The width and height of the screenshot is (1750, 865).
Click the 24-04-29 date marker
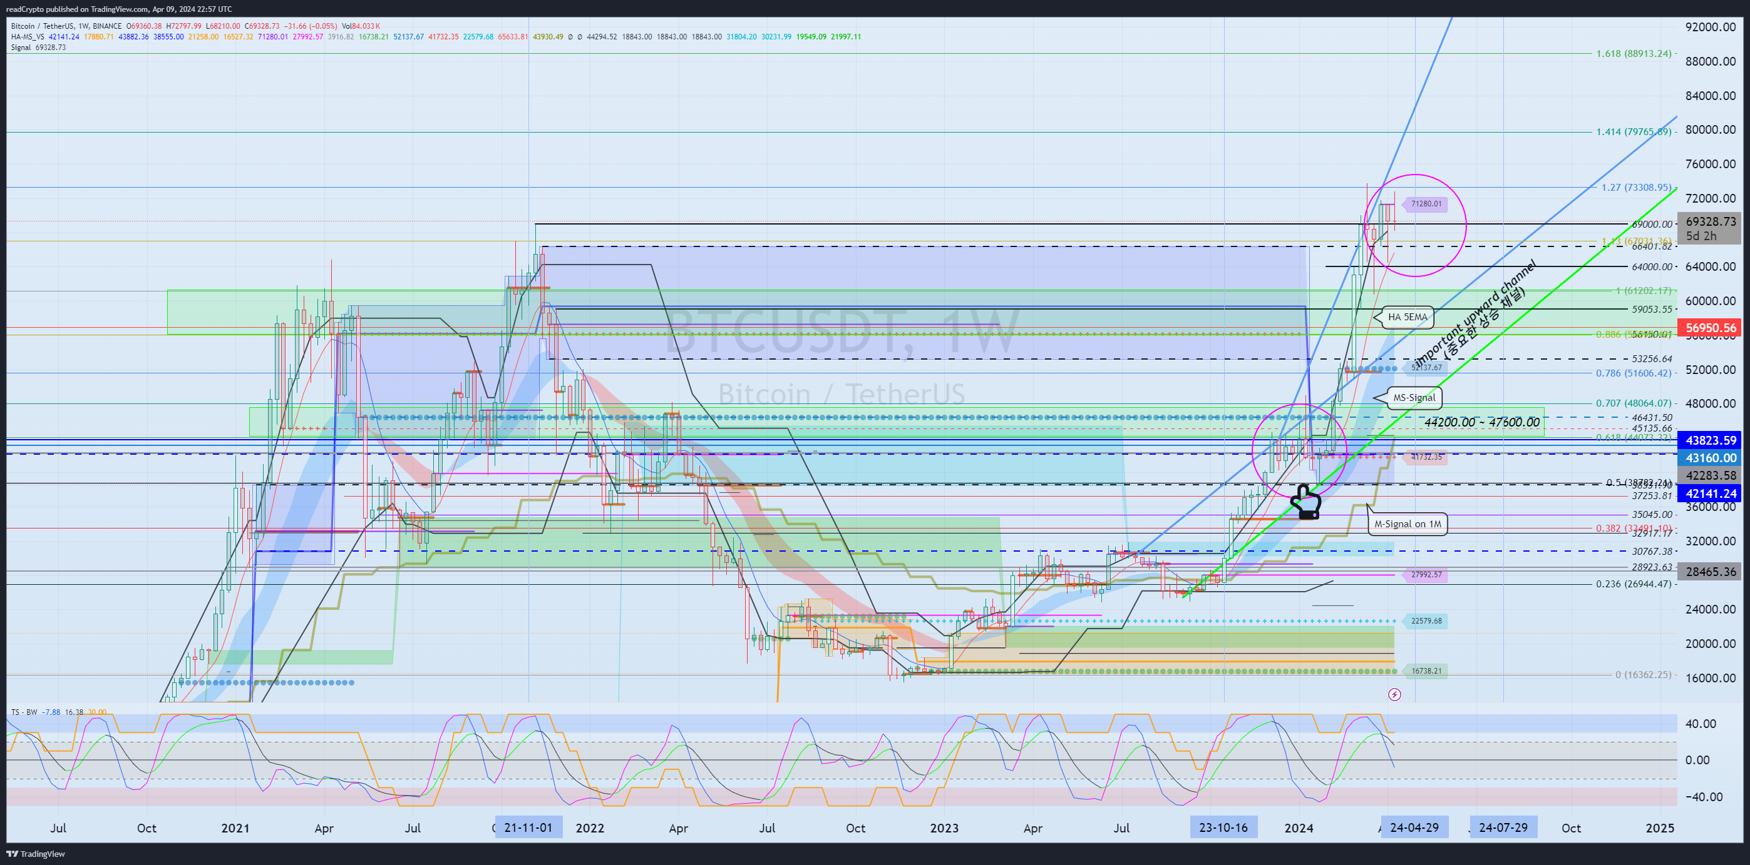1414,827
